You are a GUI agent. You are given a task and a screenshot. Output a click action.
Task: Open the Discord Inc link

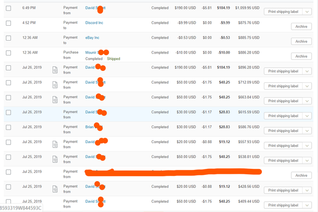pos(94,23)
